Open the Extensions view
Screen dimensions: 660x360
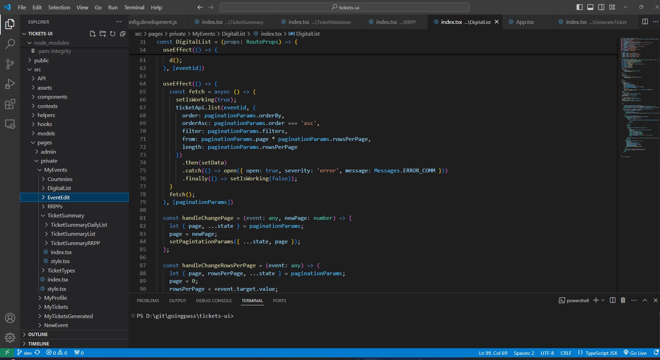(10, 104)
